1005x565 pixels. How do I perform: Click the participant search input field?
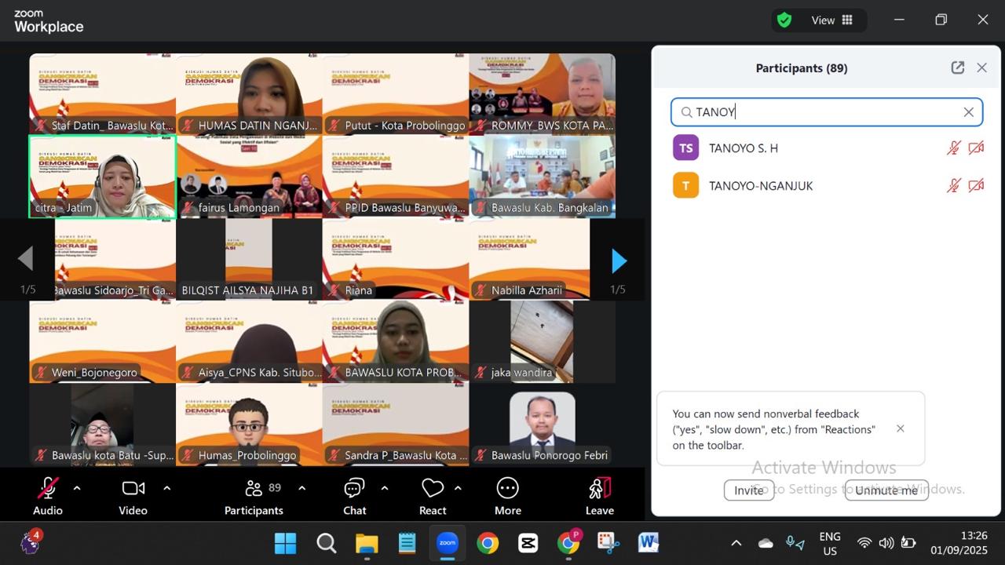pos(824,112)
